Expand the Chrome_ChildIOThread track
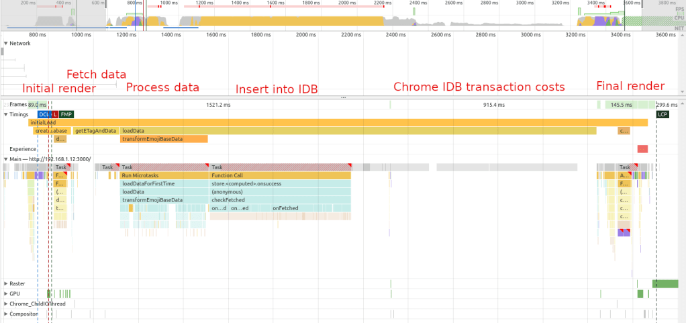The height and width of the screenshot is (323, 686). (6, 304)
